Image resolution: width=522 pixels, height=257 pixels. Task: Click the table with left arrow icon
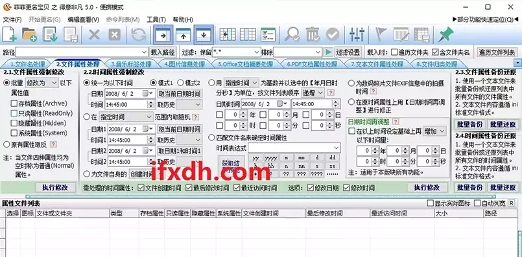point(228,34)
